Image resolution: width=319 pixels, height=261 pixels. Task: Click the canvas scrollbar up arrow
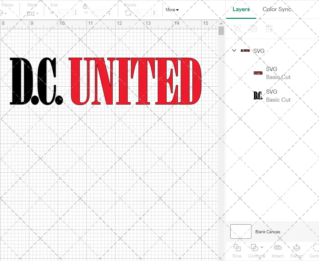click(221, 23)
